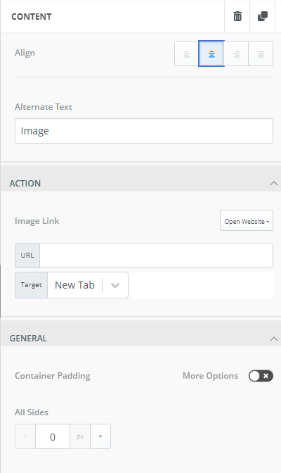Delete the content block with trash icon
This screenshot has width=281, height=473.
237,16
